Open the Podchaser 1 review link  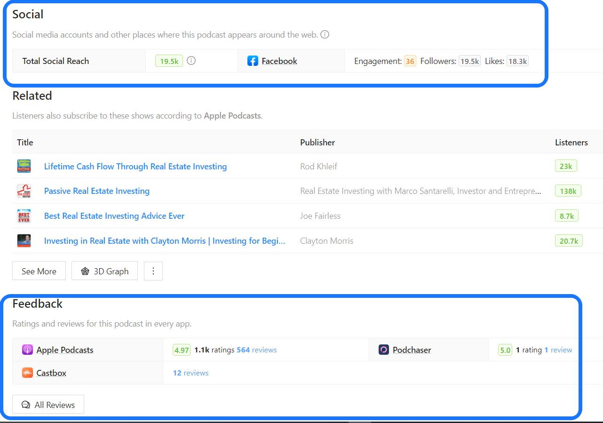[558, 350]
